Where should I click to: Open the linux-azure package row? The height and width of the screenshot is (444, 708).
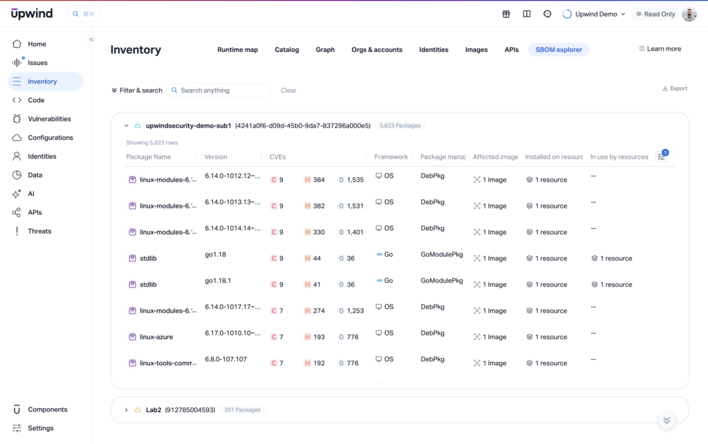click(156, 337)
